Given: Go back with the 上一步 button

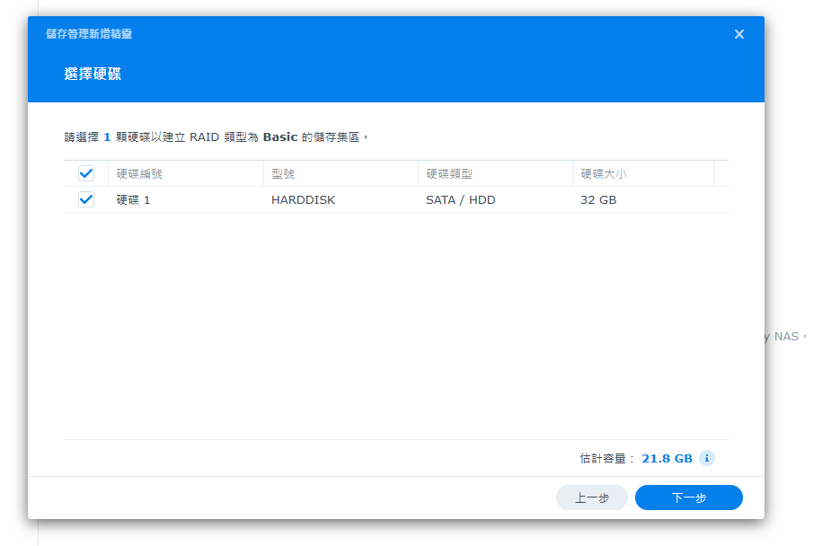Looking at the screenshot, I should click(591, 498).
